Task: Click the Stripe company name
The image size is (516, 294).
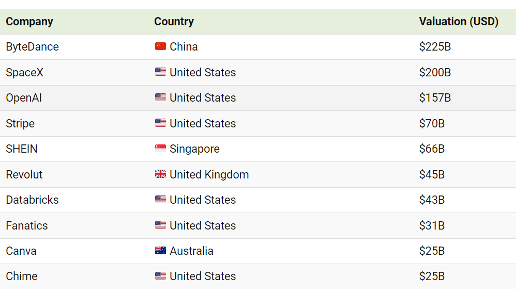Action: coord(20,123)
